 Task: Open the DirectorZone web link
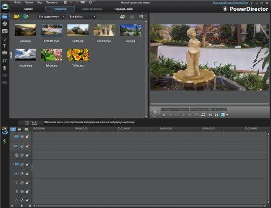click(x=230, y=2)
